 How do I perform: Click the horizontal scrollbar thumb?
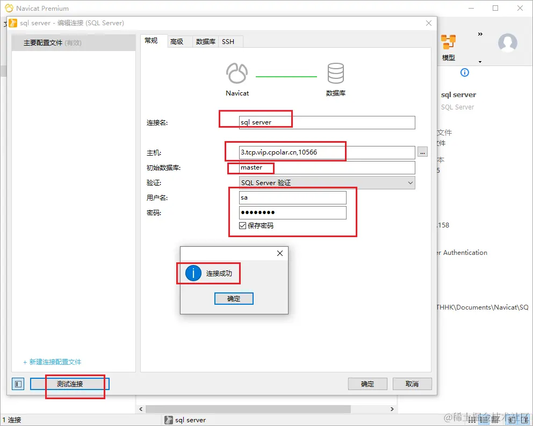pyautogui.click(x=248, y=409)
